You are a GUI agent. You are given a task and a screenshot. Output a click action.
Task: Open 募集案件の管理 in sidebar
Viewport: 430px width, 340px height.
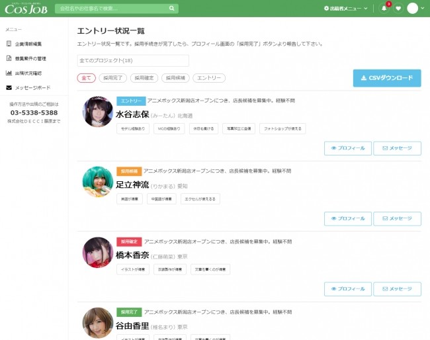pyautogui.click(x=31, y=58)
